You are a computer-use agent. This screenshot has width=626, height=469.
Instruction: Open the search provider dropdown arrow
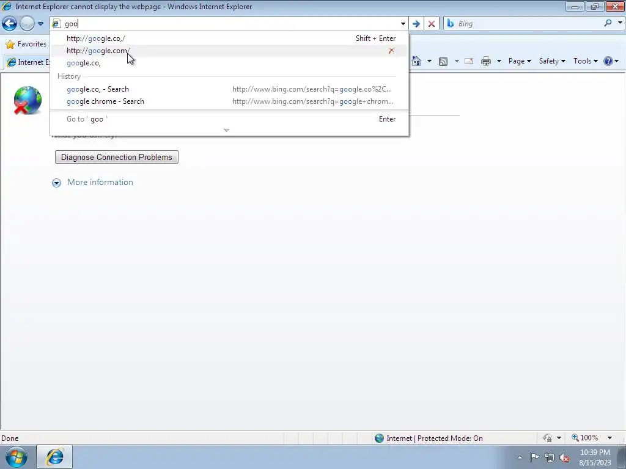[x=620, y=23]
